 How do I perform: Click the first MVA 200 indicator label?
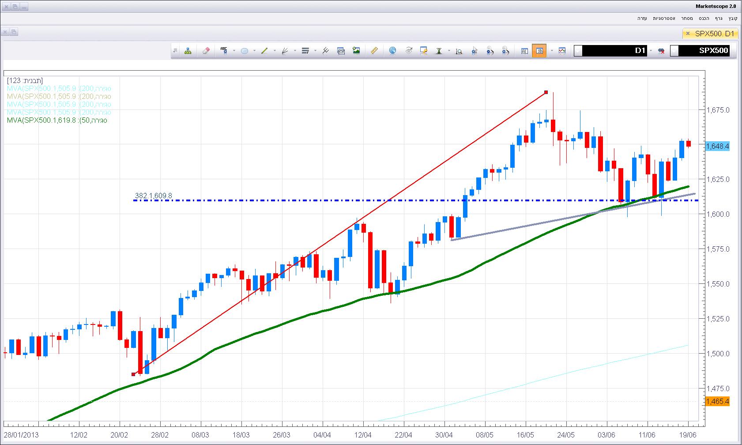(59, 89)
